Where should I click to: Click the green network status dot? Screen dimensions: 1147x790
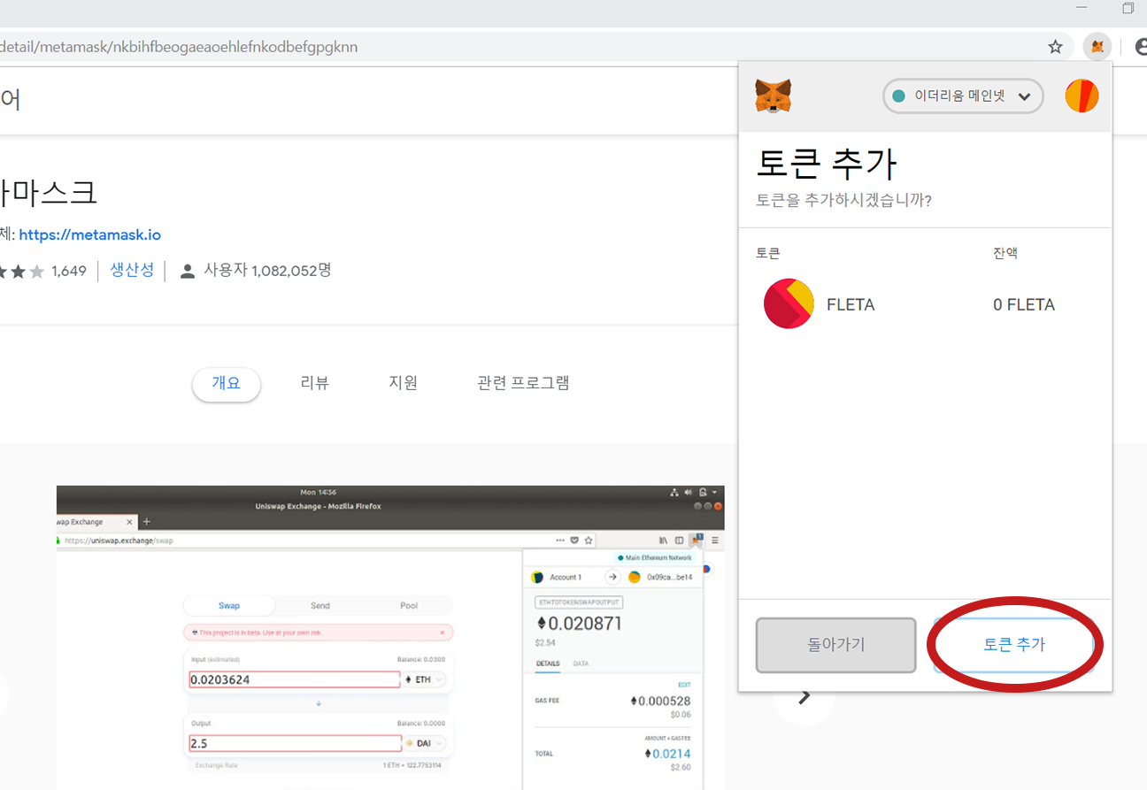click(x=897, y=96)
